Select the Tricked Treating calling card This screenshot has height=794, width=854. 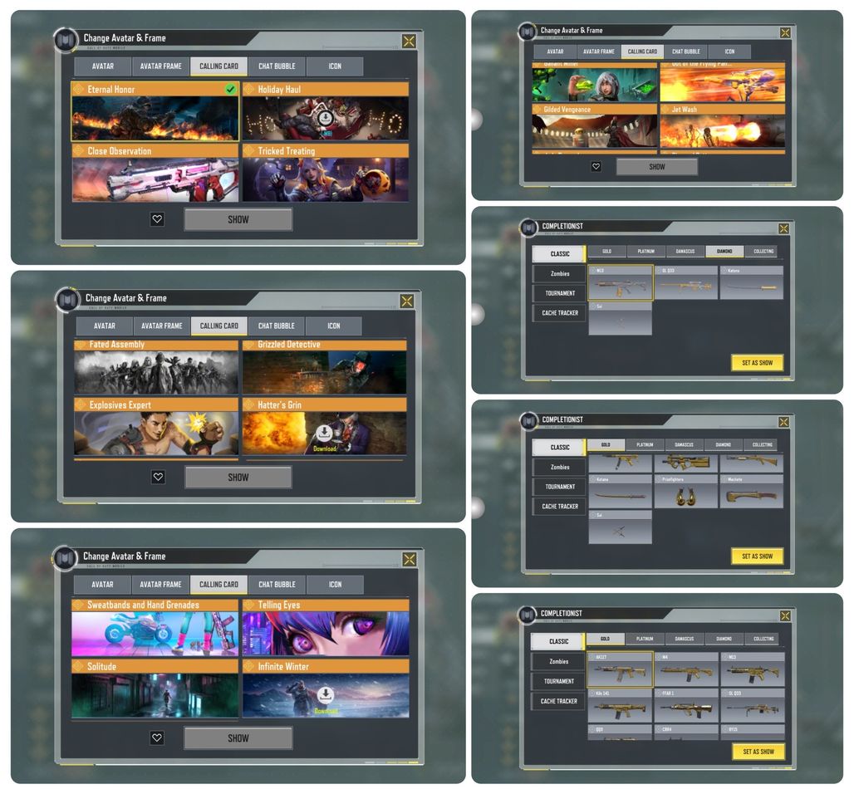[326, 173]
